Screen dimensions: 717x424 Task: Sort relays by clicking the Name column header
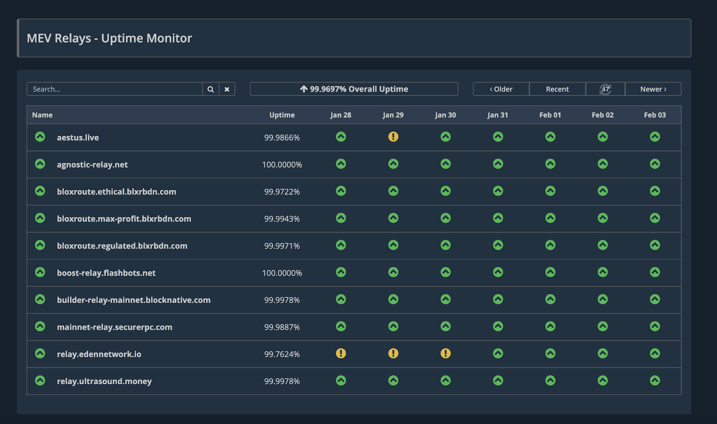point(42,115)
